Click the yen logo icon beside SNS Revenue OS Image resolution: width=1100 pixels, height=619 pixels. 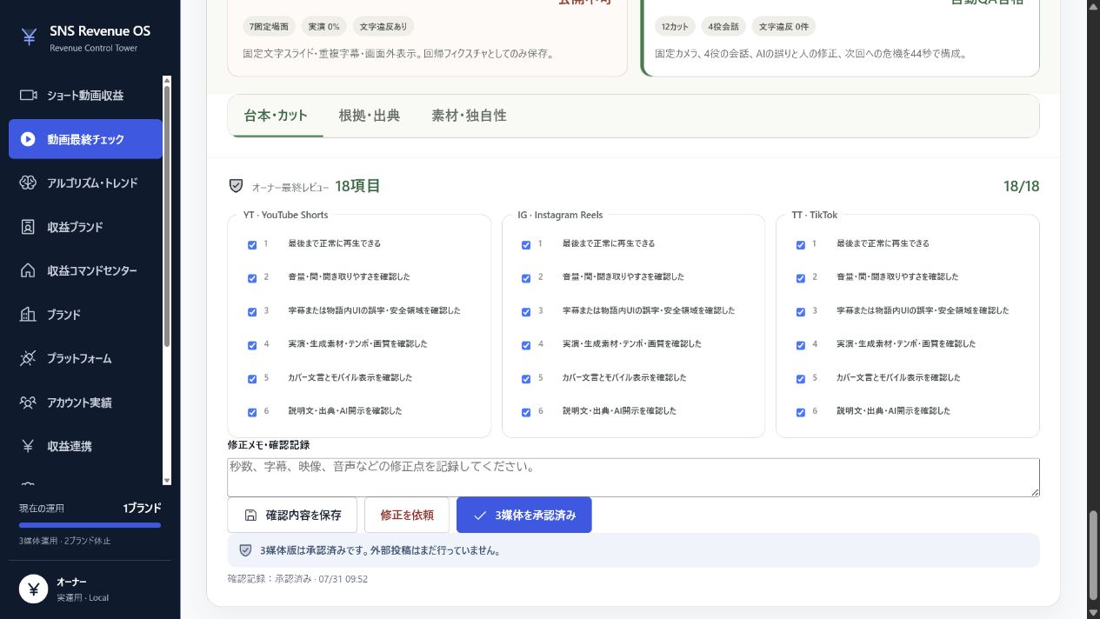(29, 37)
